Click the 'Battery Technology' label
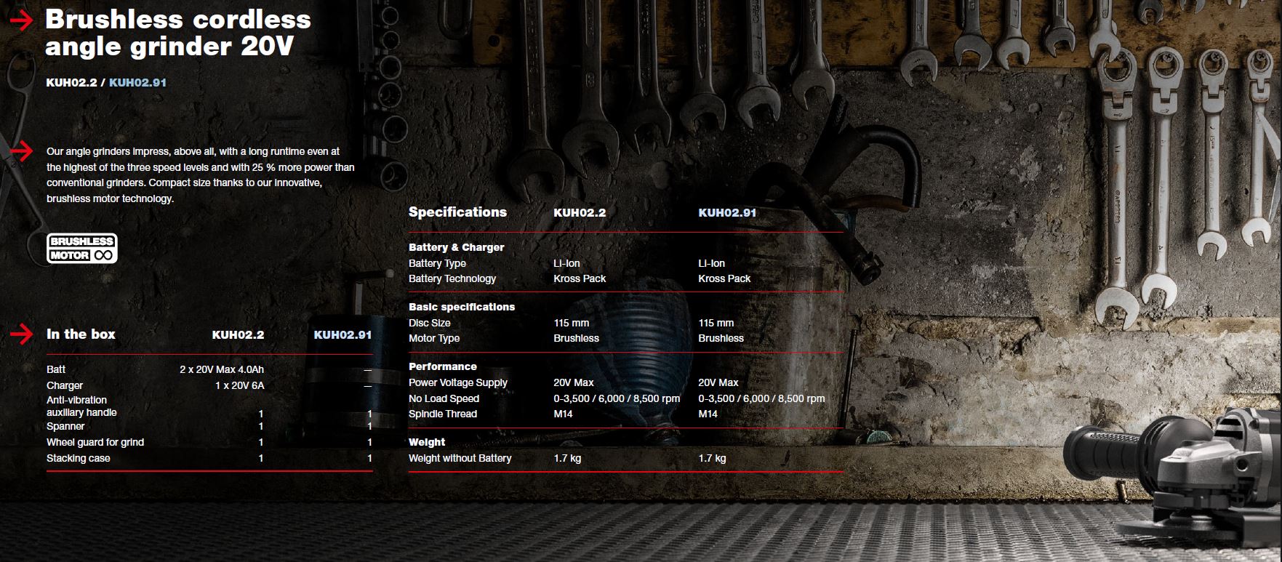 tap(452, 278)
